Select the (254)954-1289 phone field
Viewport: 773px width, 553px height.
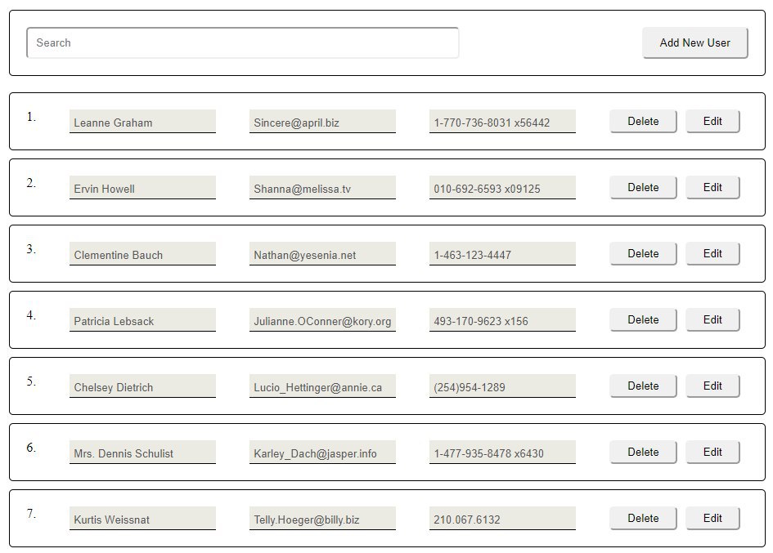502,386
